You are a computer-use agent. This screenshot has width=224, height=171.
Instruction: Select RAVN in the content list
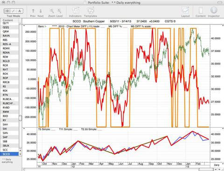9,36
